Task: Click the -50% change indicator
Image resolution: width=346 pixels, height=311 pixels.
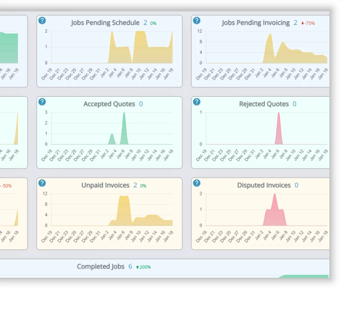Action: pyautogui.click(x=6, y=186)
